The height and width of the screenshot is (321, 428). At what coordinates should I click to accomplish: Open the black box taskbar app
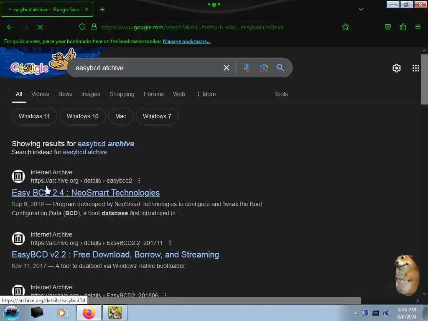37,313
